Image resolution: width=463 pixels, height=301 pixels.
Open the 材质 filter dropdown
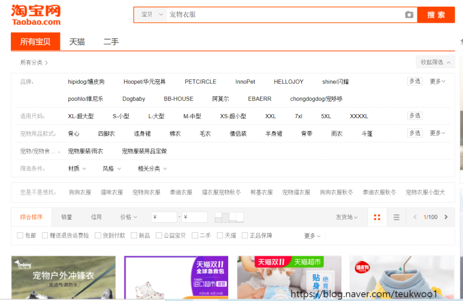[77, 168]
